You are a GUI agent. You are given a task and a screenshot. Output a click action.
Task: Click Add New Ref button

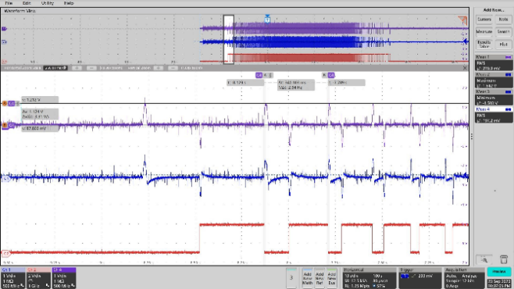(319, 278)
